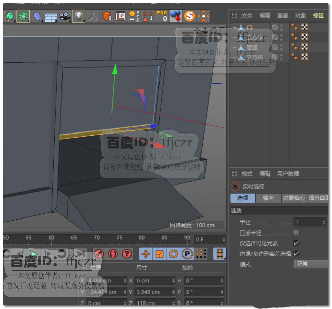Add a Cube primitive object

tap(10, 16)
